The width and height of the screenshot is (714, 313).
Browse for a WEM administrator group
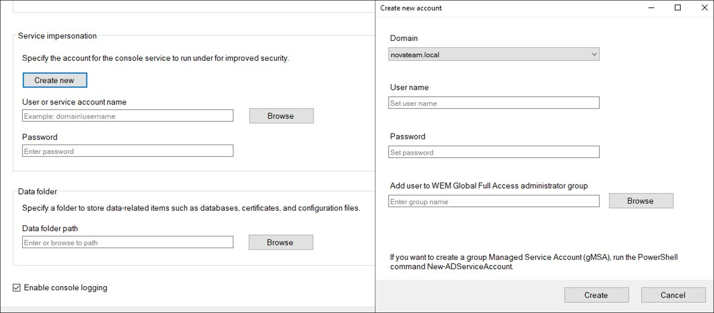[640, 201]
